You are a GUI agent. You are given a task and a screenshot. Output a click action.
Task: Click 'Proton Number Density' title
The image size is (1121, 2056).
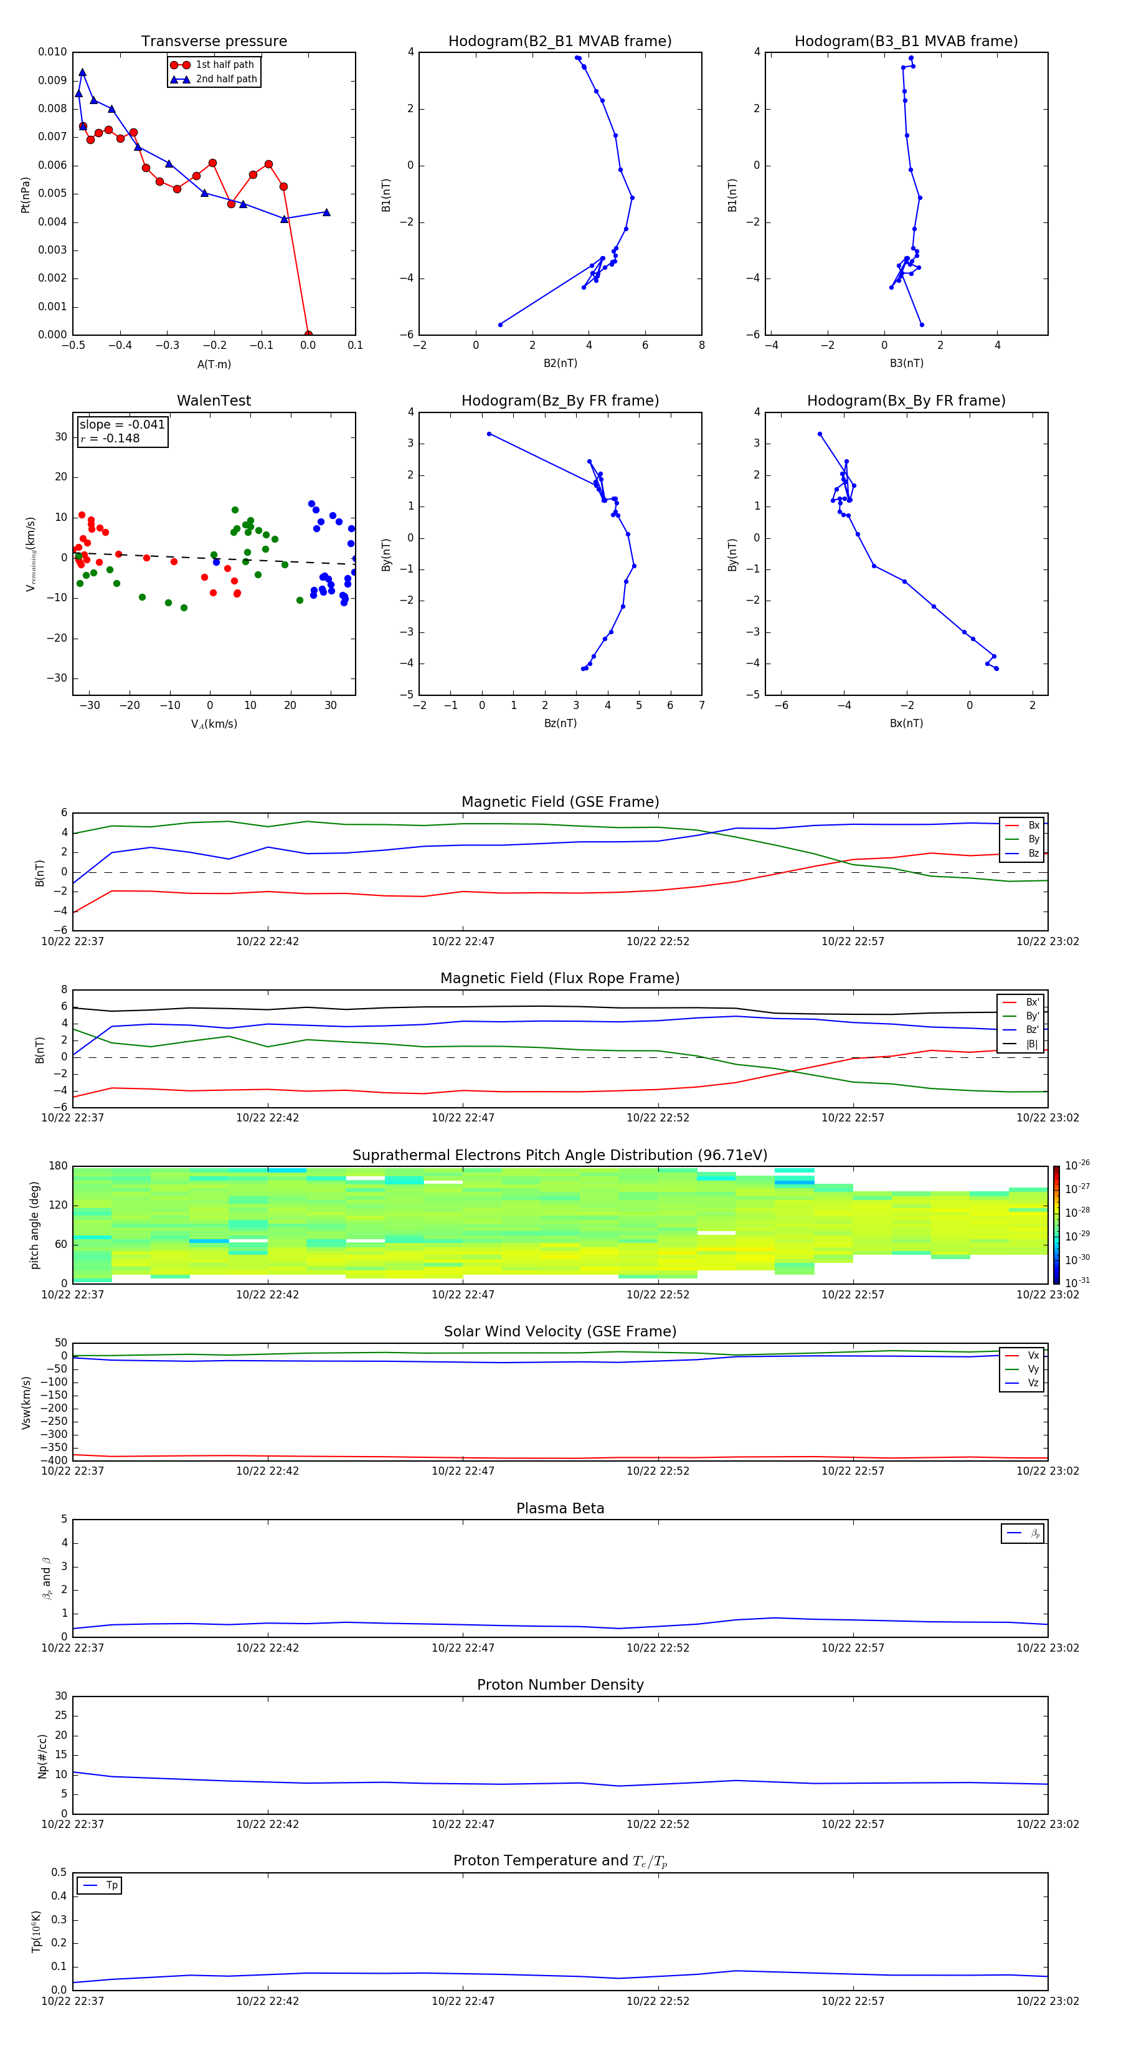(x=560, y=1685)
